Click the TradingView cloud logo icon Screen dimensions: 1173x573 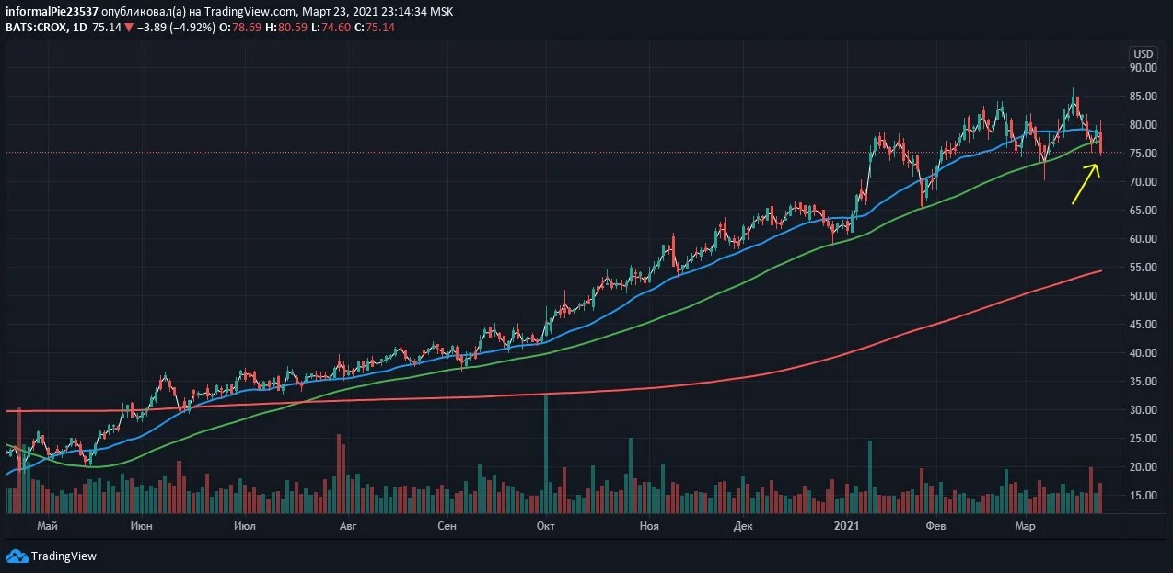17,556
